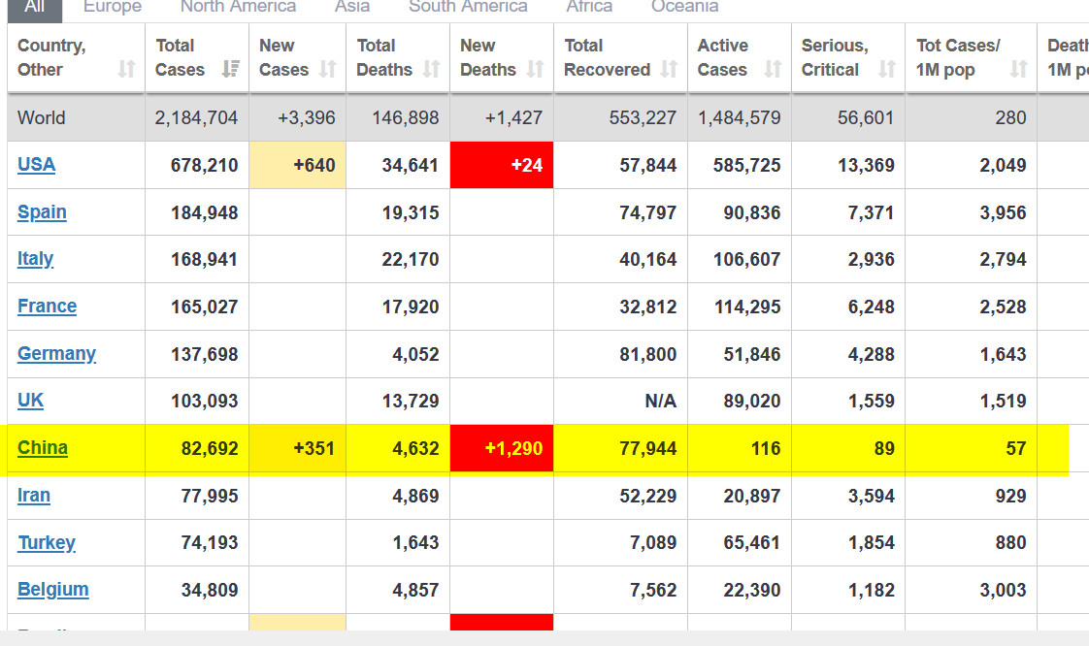Open the China country link
The height and width of the screenshot is (646, 1089).
[x=43, y=447]
